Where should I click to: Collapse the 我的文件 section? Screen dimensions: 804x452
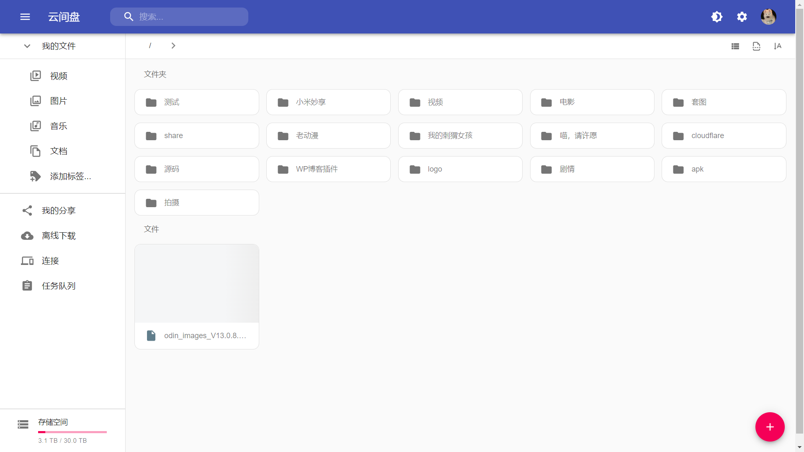click(x=27, y=46)
